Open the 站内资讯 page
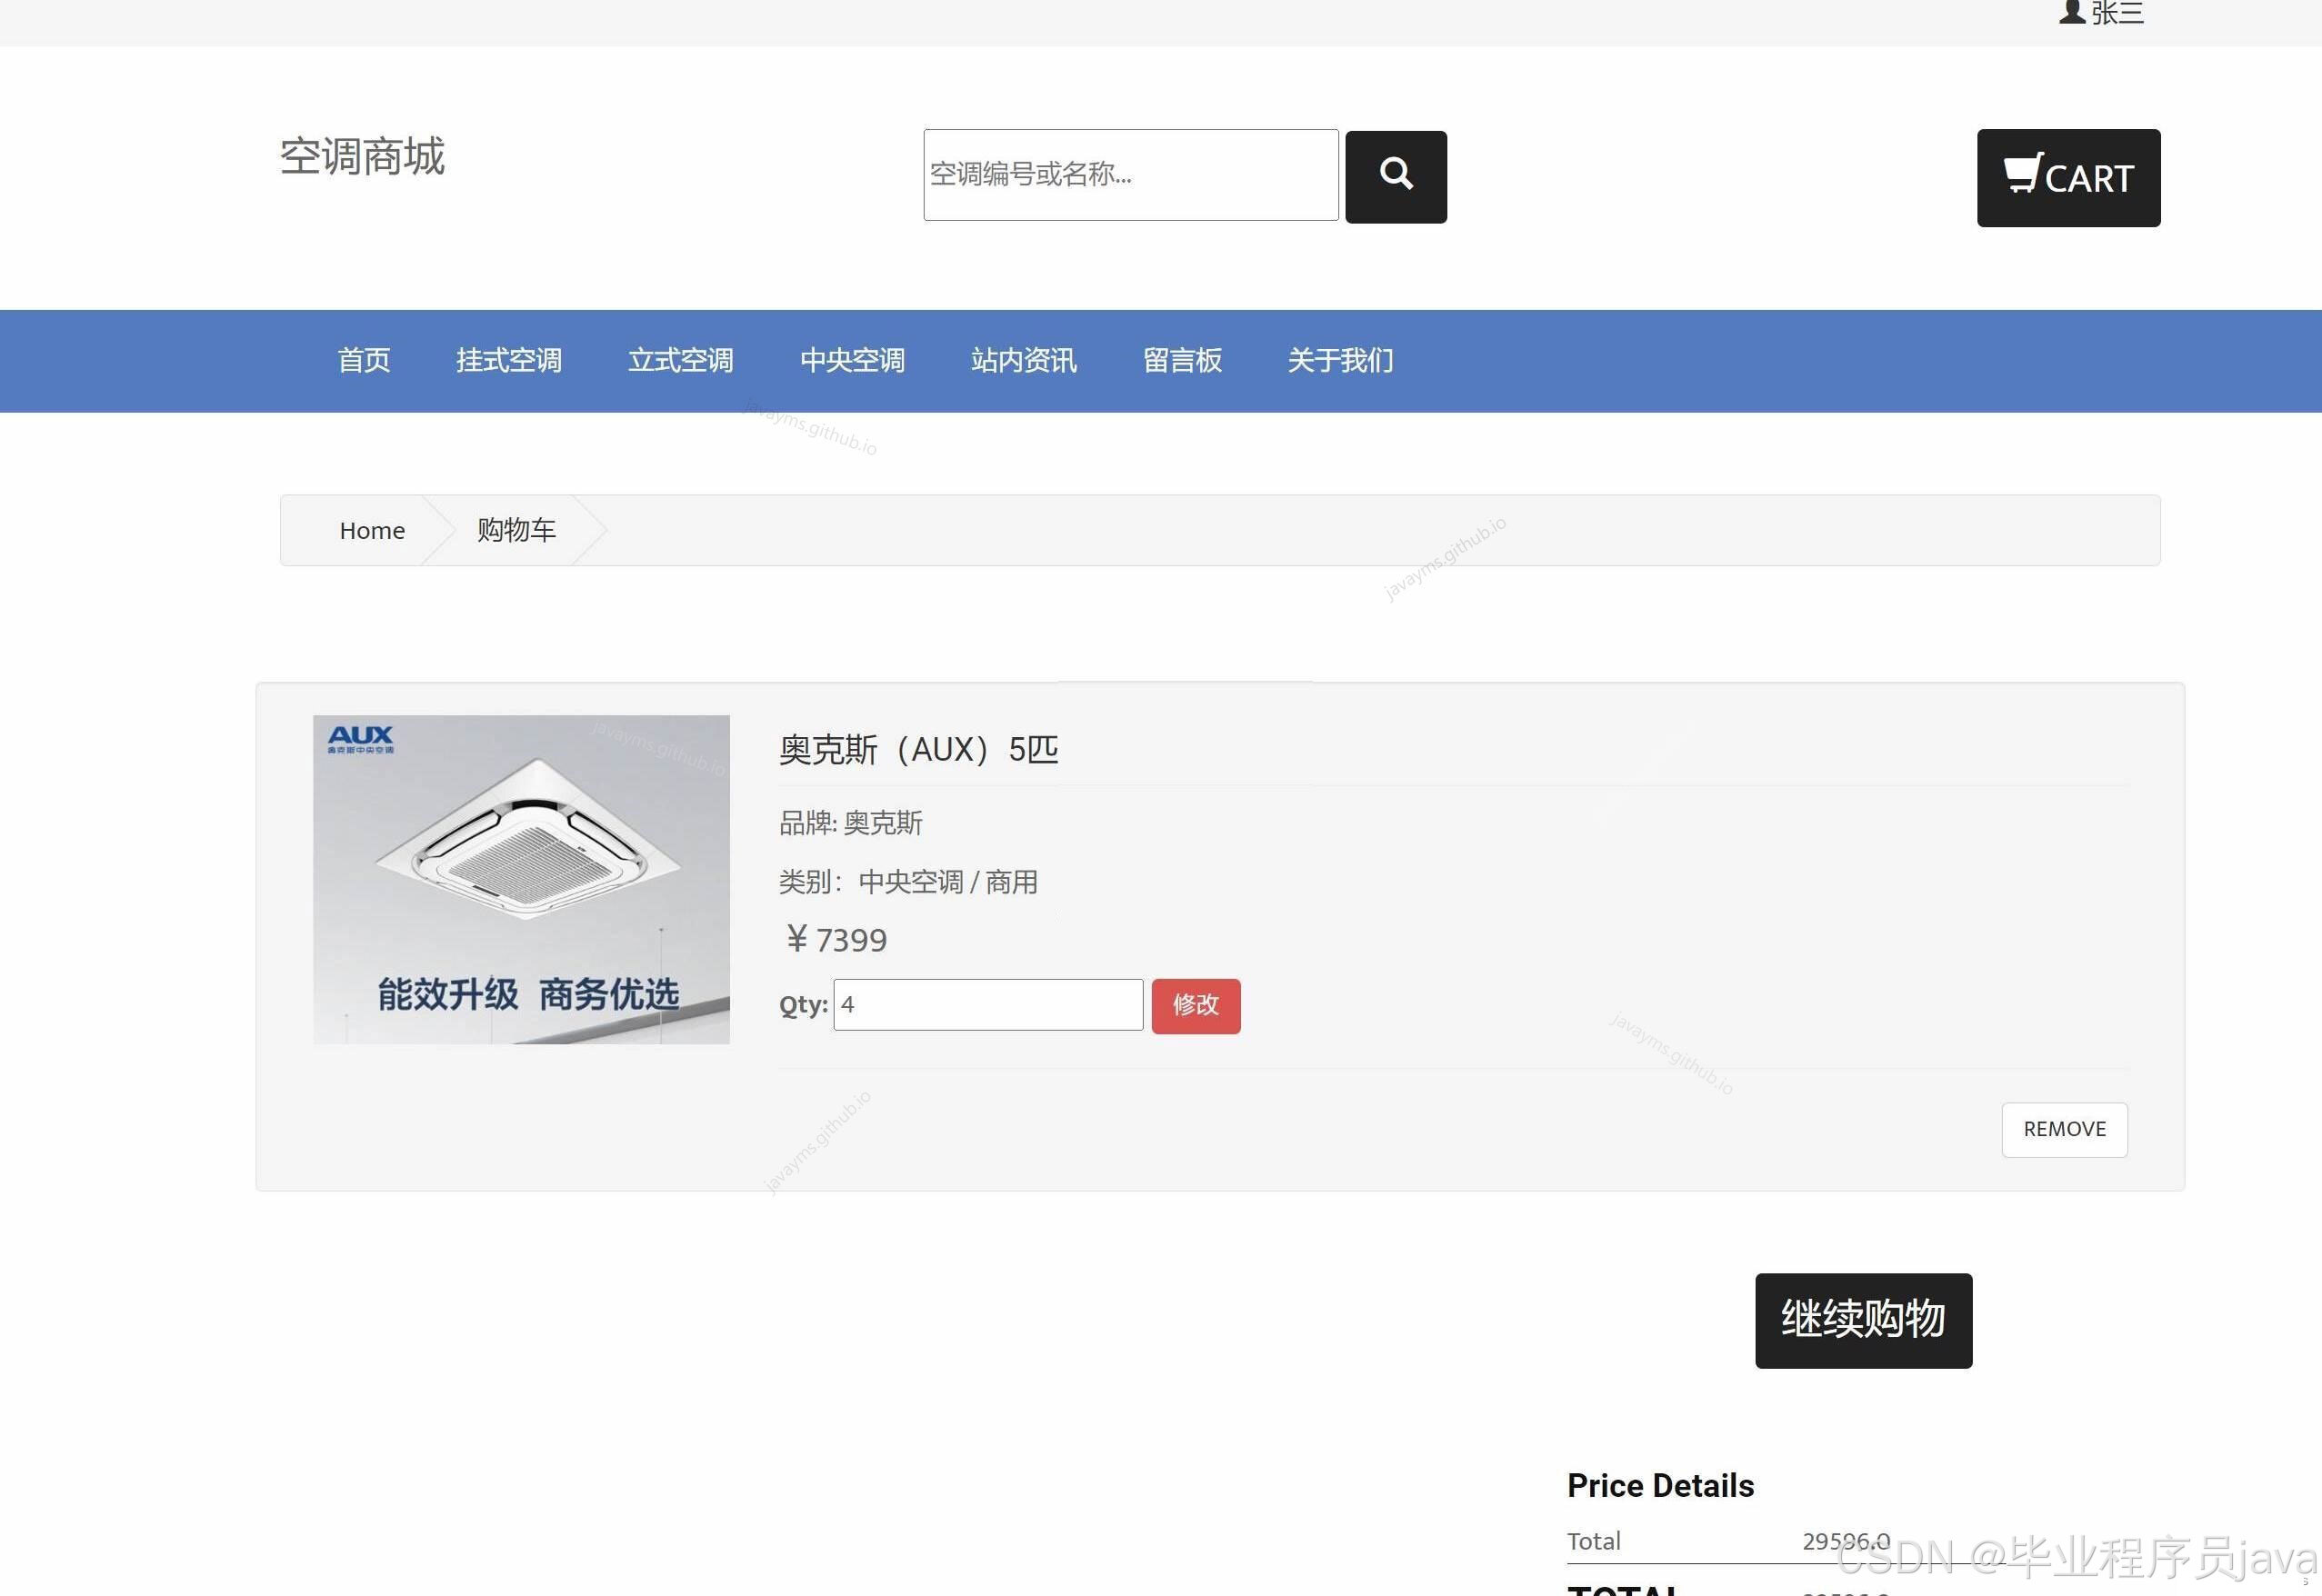2322x1596 pixels. (x=1023, y=360)
